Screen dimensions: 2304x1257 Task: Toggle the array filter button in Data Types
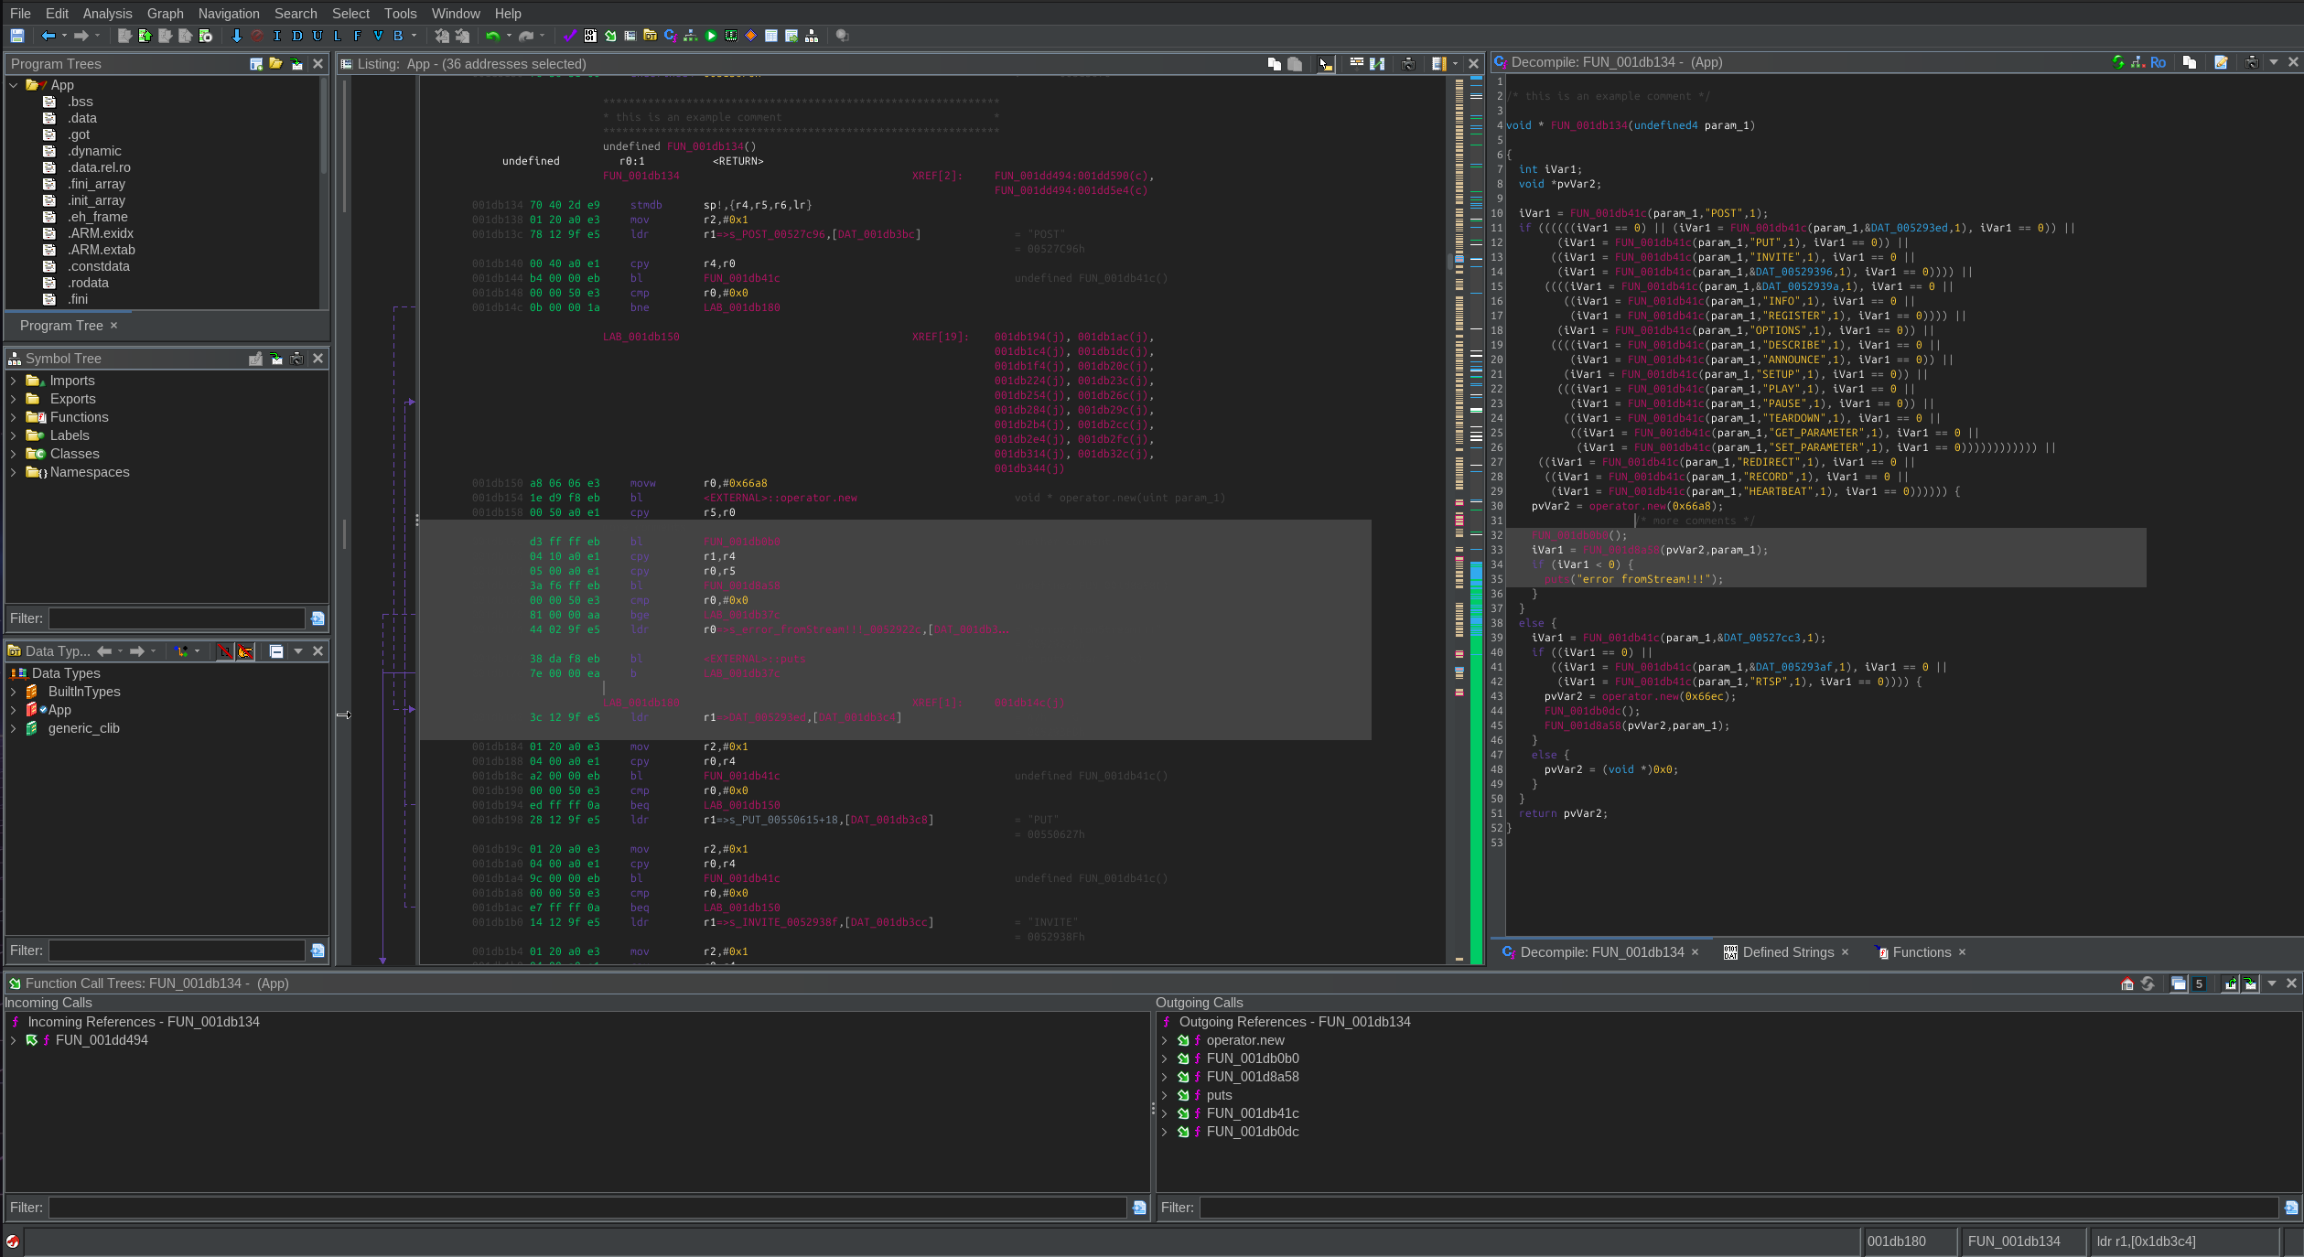225,651
